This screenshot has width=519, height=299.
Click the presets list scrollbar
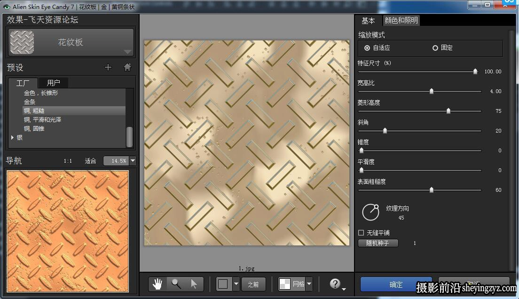129,136
